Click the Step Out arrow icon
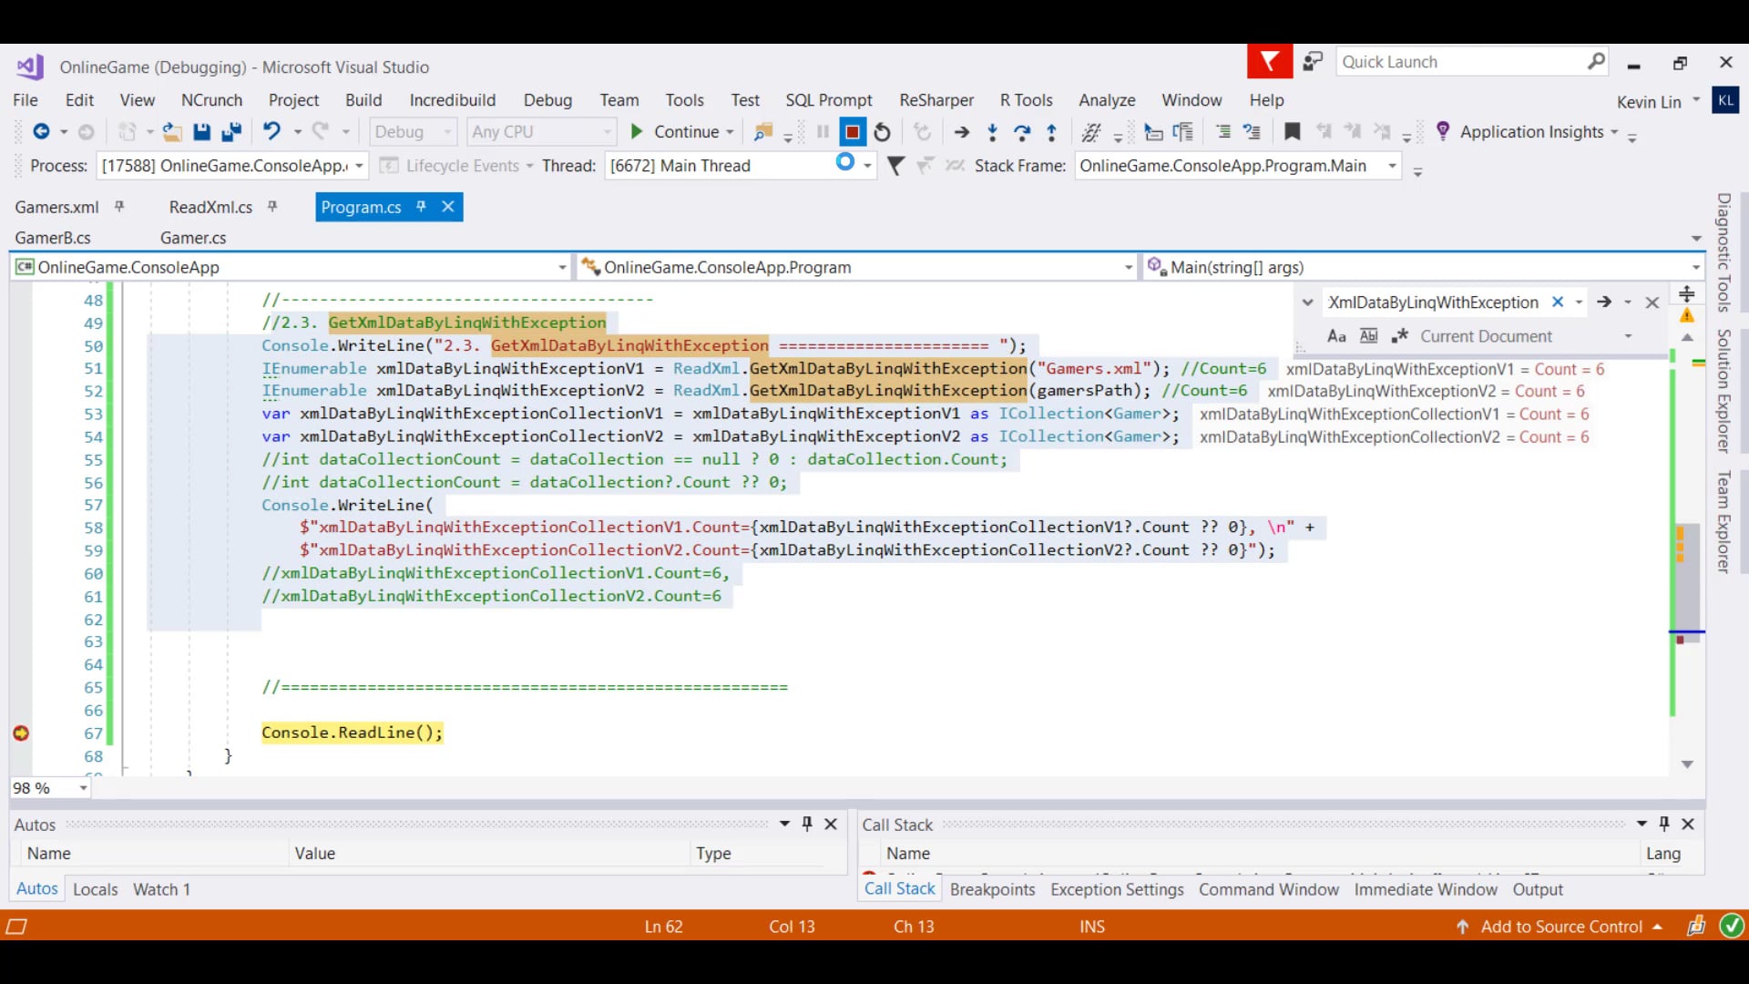The width and height of the screenshot is (1749, 984). point(1052,132)
